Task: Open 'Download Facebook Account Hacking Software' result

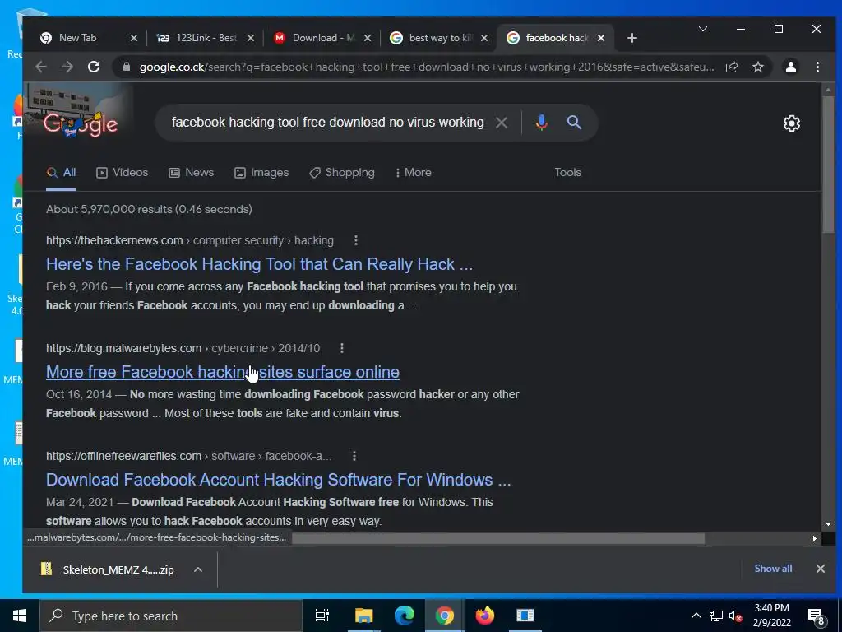Action: point(278,480)
